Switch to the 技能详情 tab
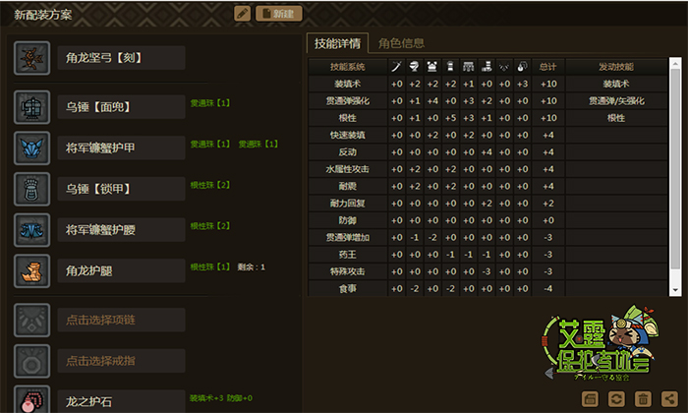Screen dimensions: 688x413 [x=337, y=43]
